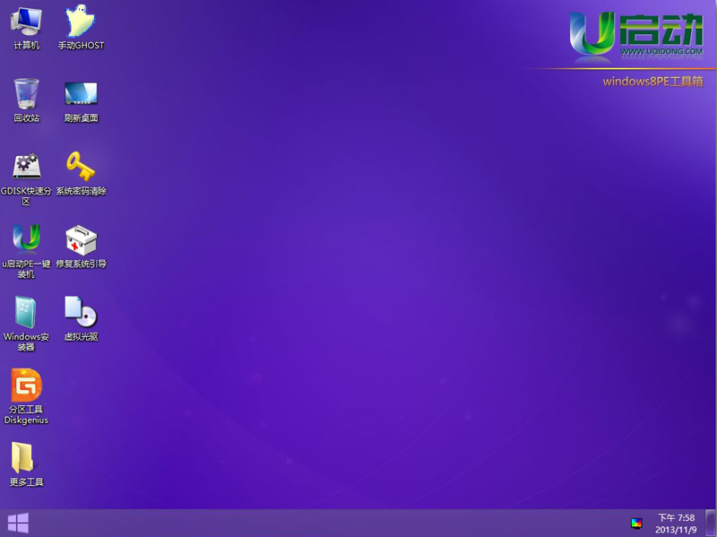The height and width of the screenshot is (537, 717).
Task: Select the windows8PE工具箱 label
Action: tap(654, 80)
